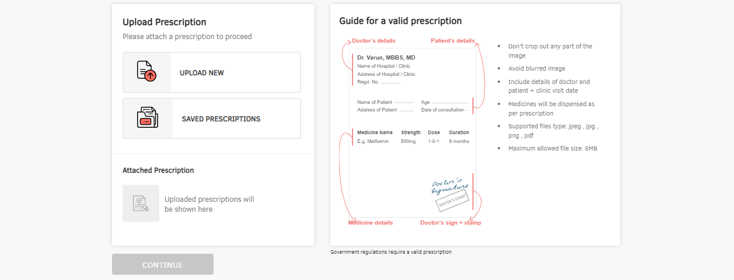Screen dimensions: 734x280
Task: Click the Doctor's Signature graphic
Action: click(x=449, y=185)
